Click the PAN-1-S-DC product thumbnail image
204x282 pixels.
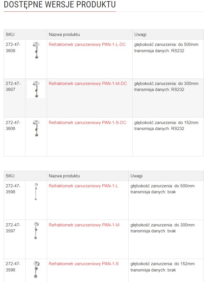[x=36, y=128]
